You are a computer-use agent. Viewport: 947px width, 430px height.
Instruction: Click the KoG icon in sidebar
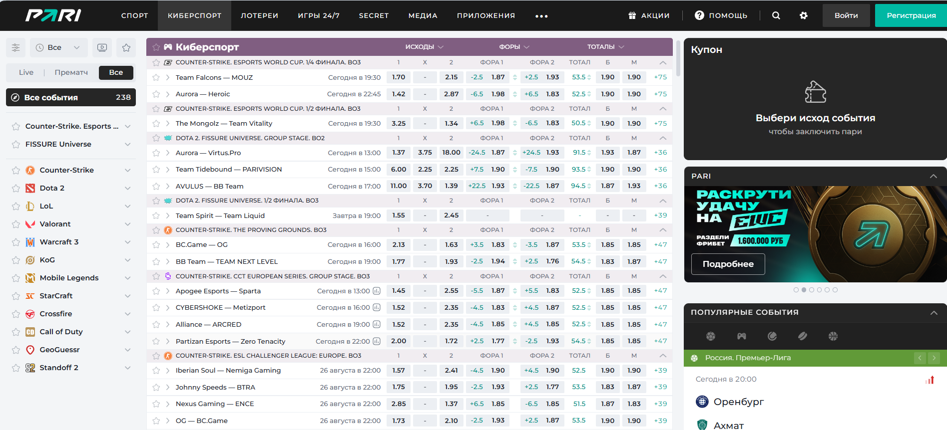click(30, 260)
